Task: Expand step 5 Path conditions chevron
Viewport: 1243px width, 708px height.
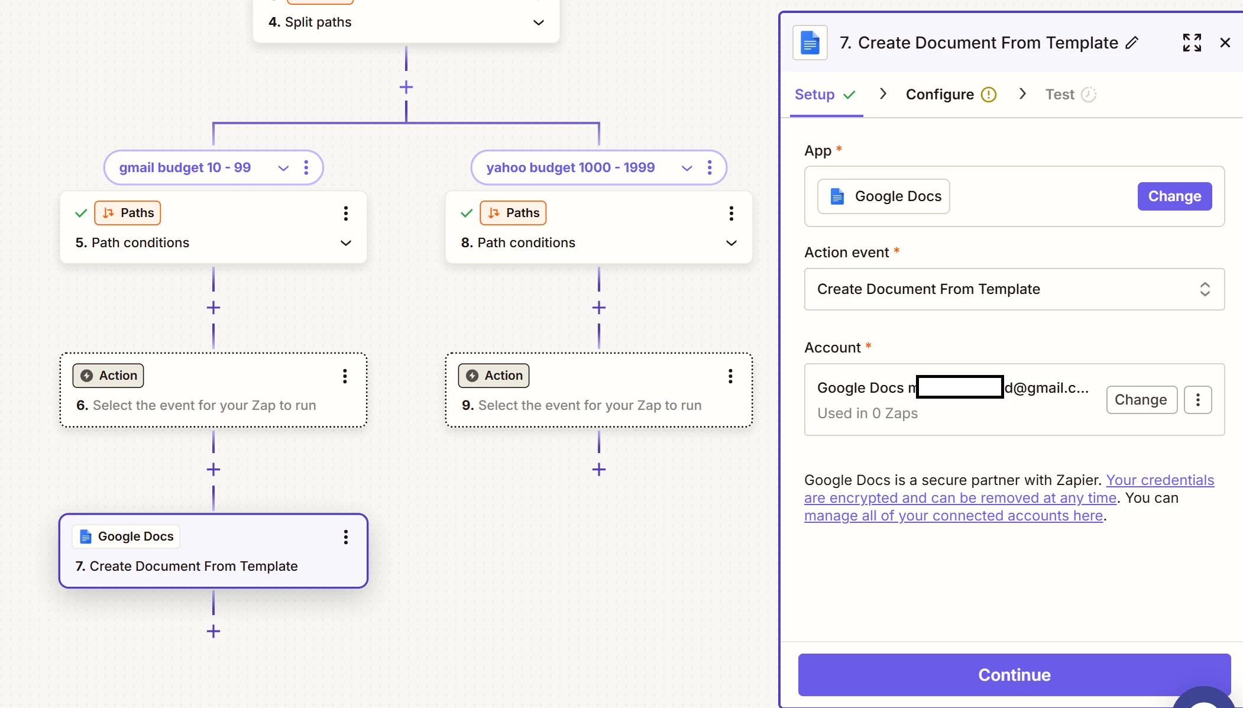Action: [346, 243]
